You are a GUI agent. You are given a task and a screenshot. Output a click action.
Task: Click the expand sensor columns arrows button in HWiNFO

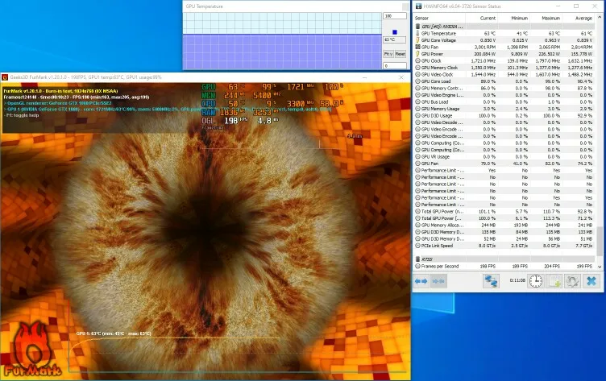coord(421,281)
